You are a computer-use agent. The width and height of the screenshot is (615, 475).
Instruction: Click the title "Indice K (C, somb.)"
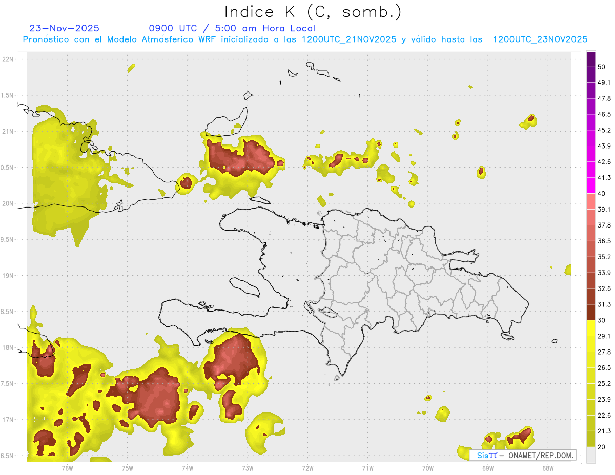pos(313,12)
